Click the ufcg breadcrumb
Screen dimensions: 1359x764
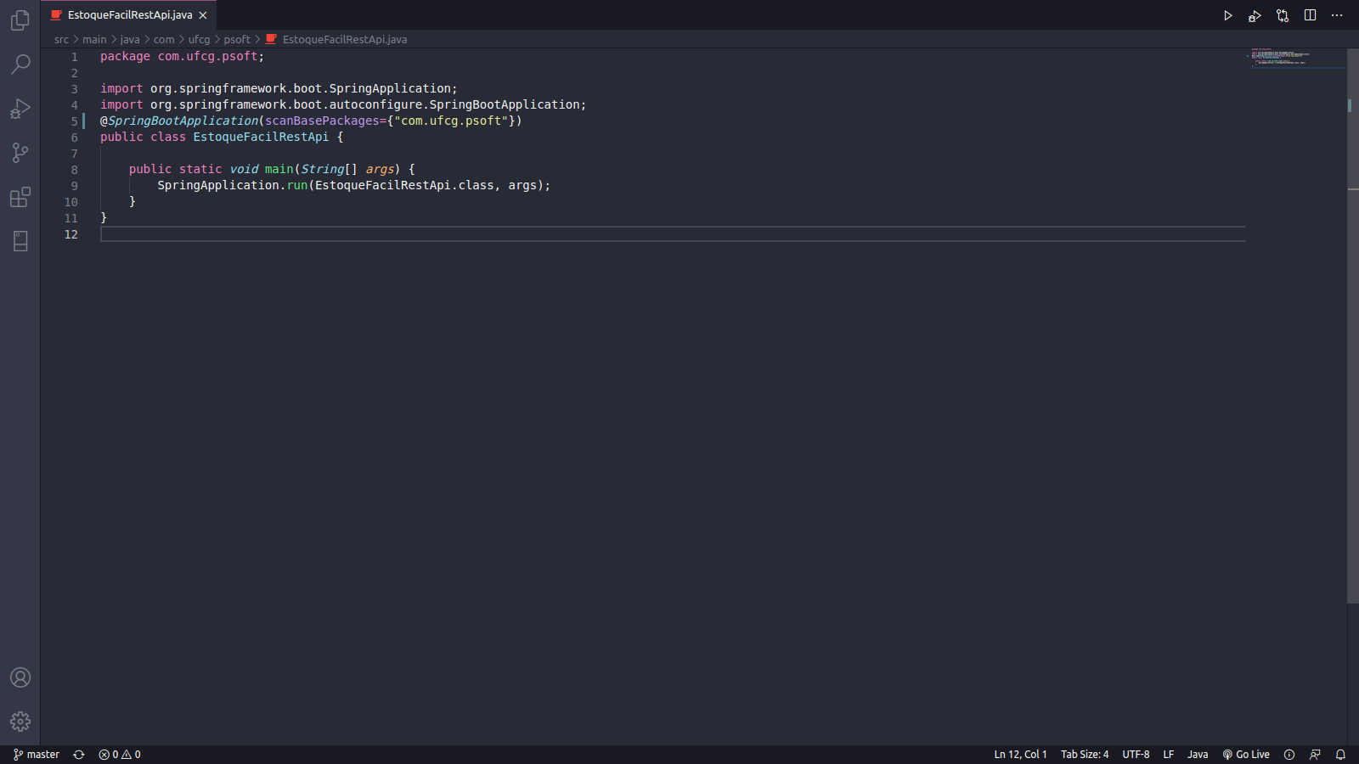[199, 39]
